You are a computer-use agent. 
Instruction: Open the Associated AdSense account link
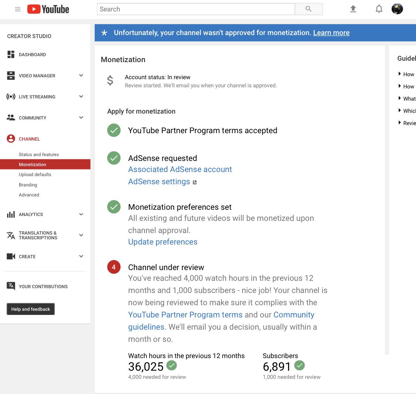pos(180,169)
